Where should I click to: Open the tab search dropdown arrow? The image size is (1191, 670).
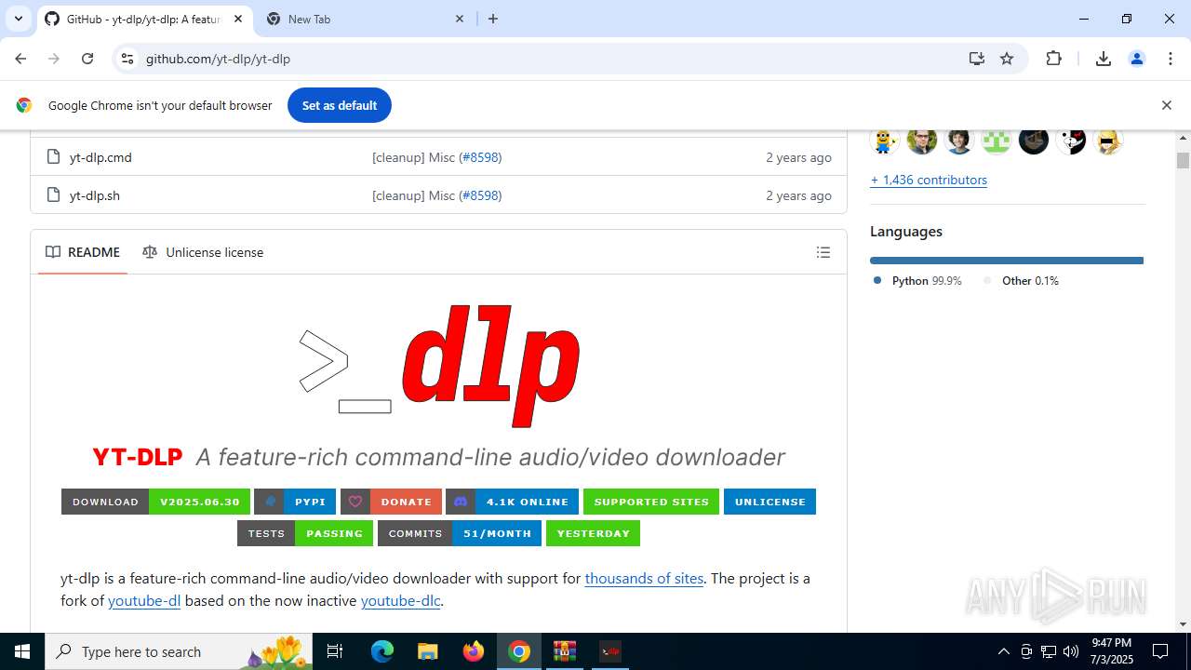tap(18, 19)
